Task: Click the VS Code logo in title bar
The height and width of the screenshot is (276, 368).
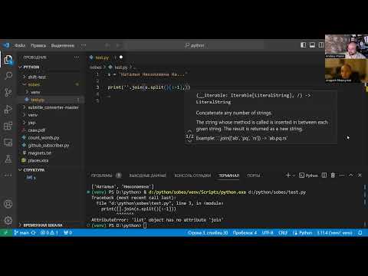Action: click(5, 45)
